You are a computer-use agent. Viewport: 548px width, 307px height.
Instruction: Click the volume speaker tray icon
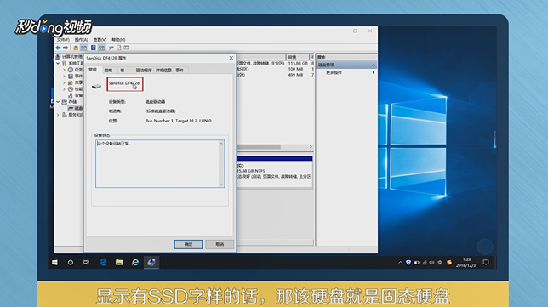click(432, 262)
